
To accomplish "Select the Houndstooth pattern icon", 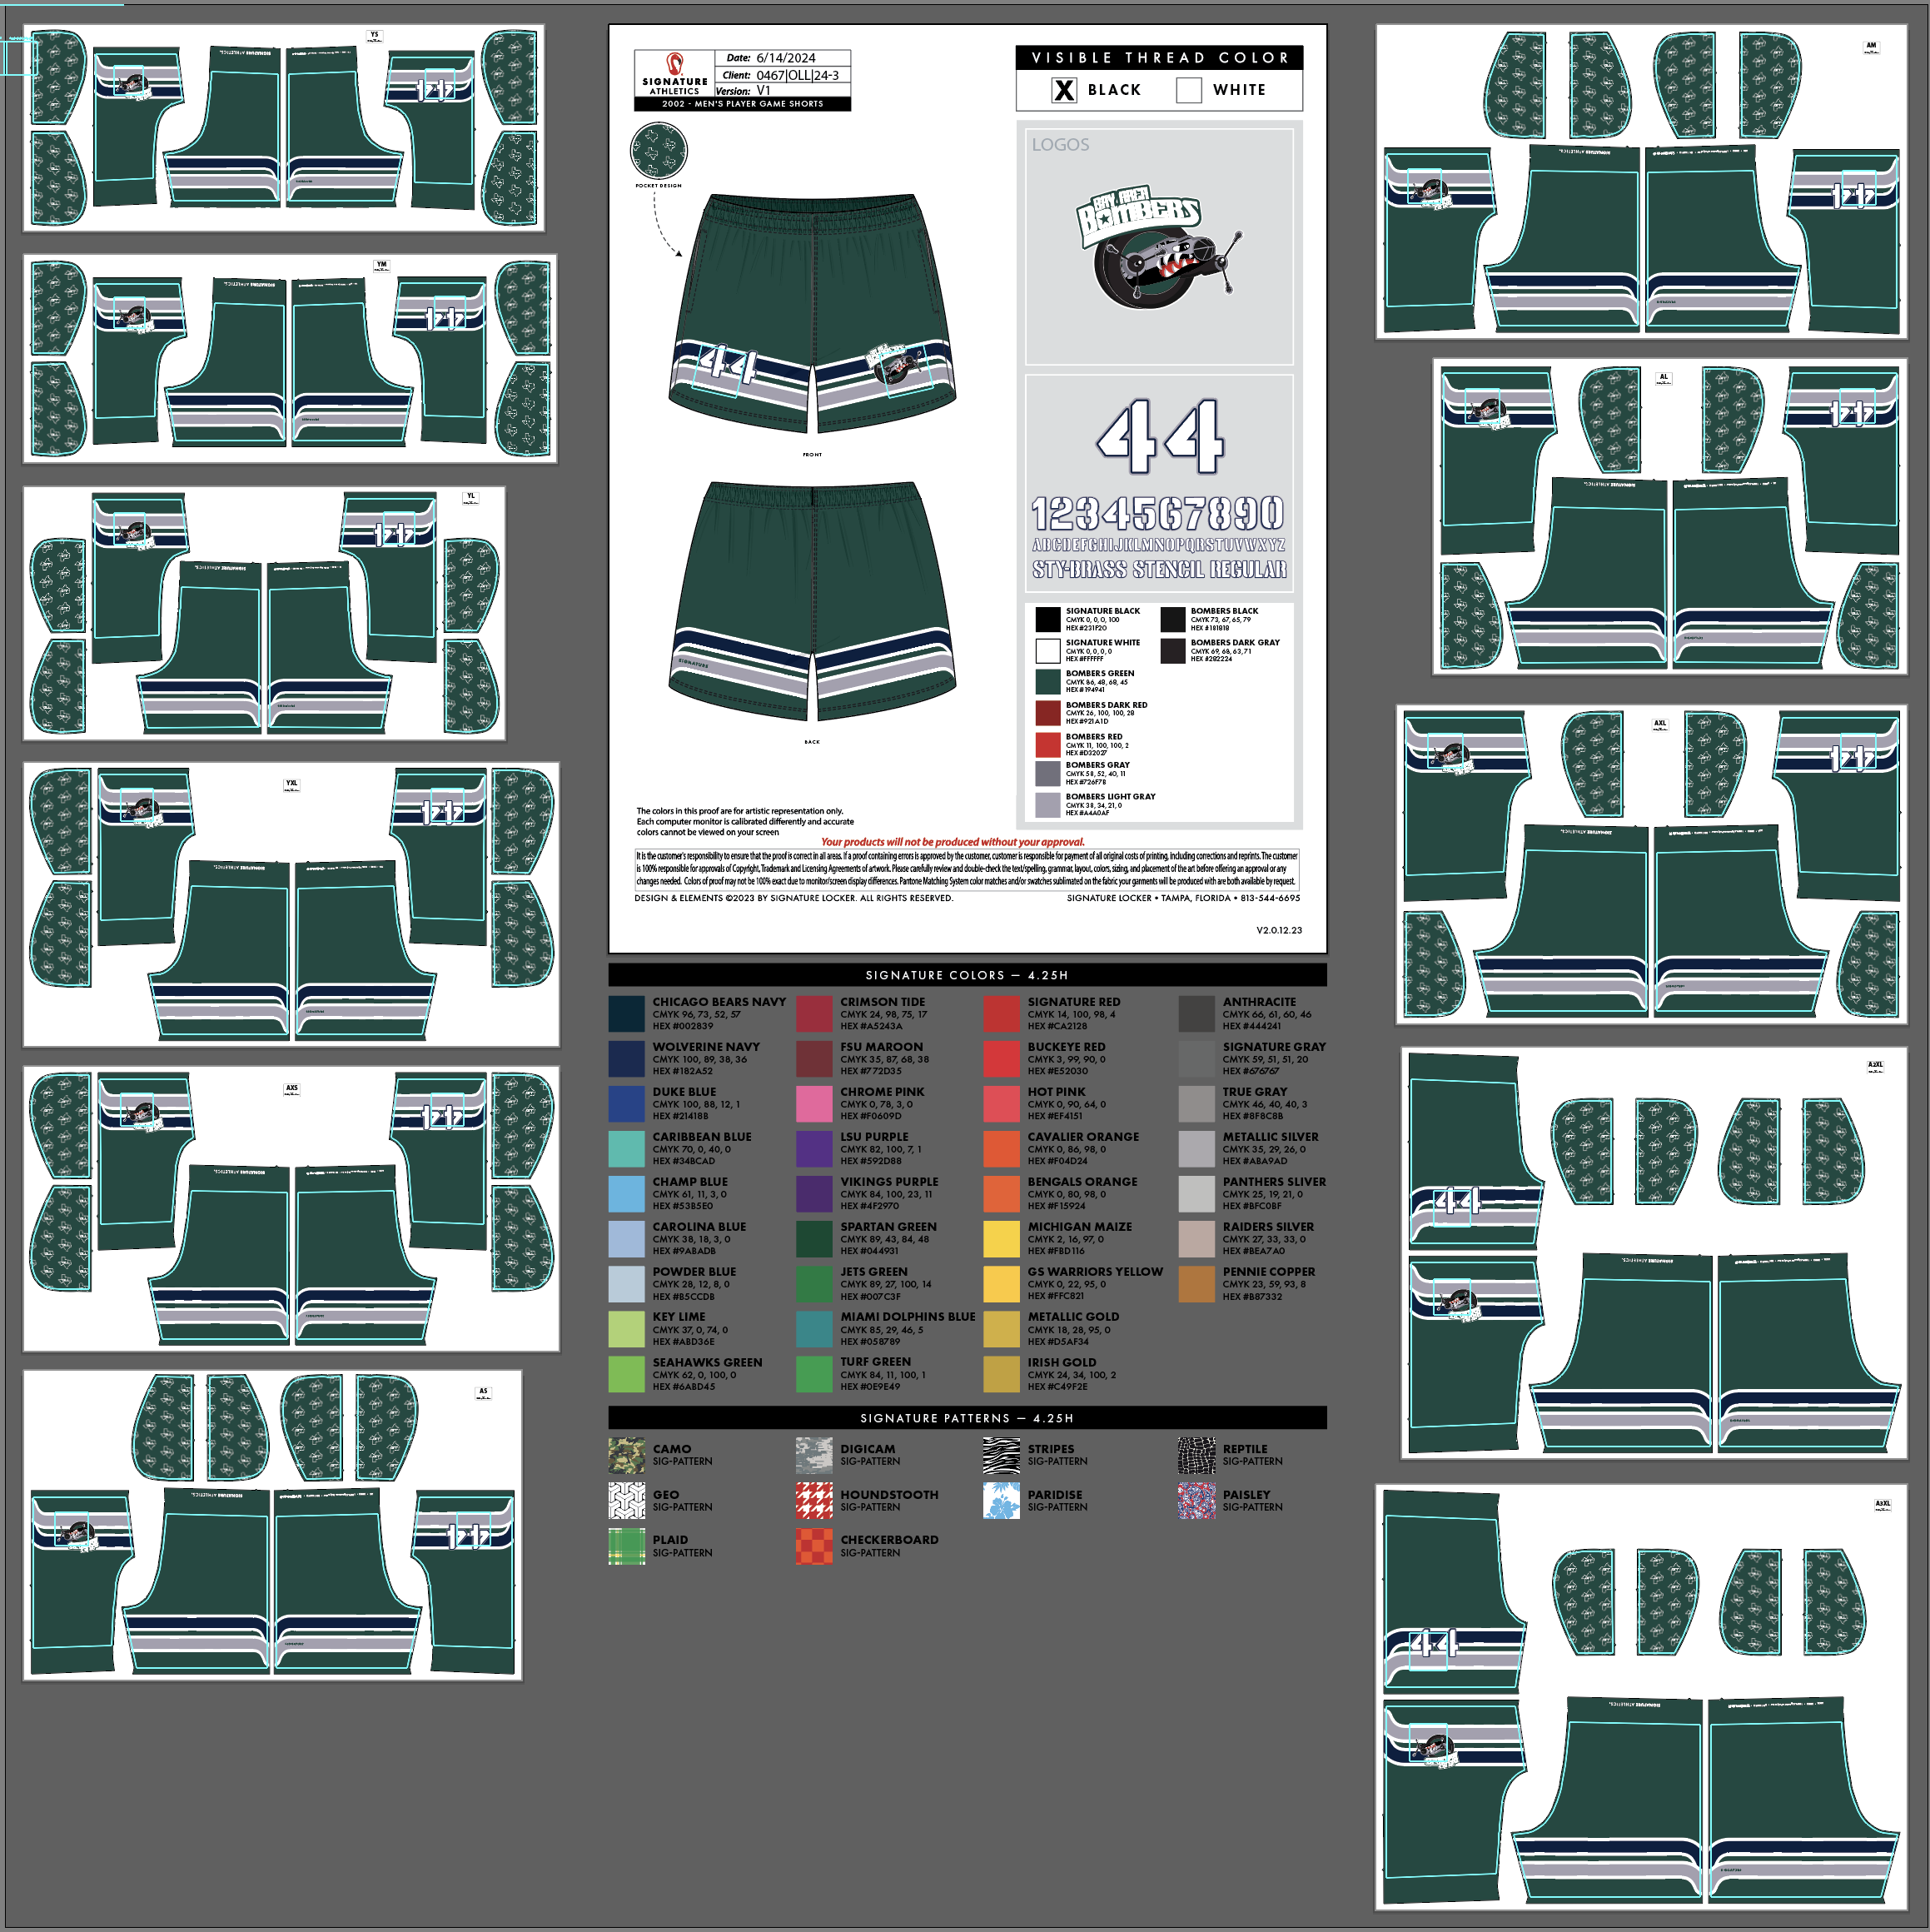I will point(813,1500).
